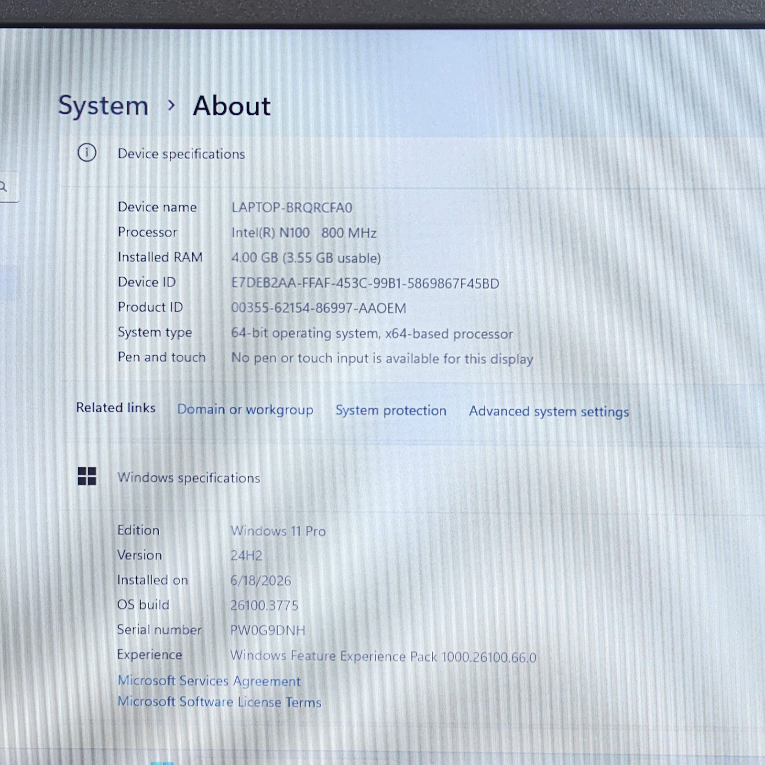
Task: Click the OS build label
Action: [x=143, y=604]
